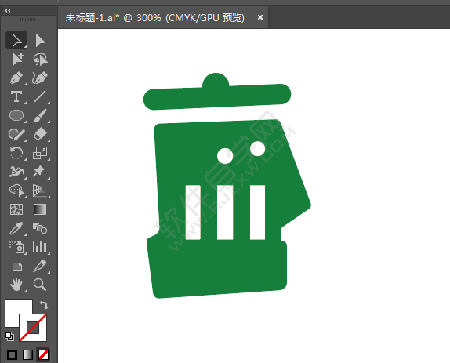450x363 pixels.
Task: Activate the Rotate tool
Action: click(16, 153)
